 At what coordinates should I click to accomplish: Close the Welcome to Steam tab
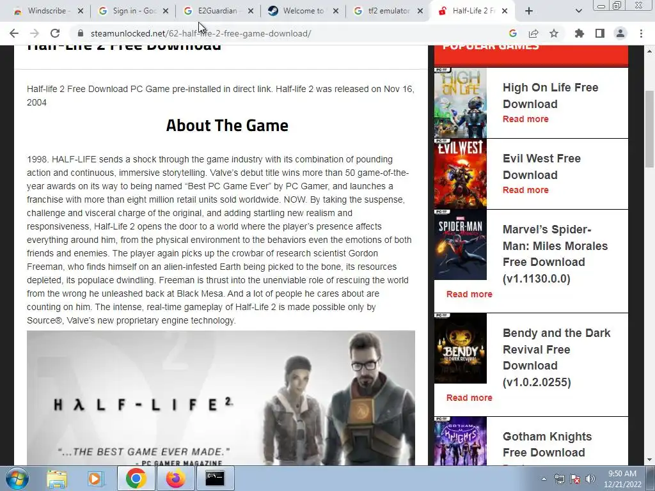335,11
